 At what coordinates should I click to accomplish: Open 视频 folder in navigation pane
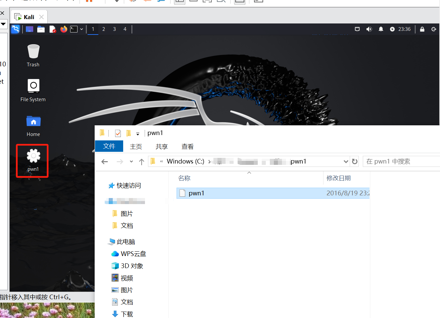123,278
